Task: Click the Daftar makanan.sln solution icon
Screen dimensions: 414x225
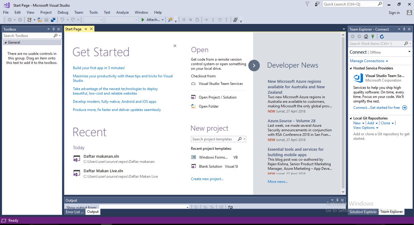Action: (x=77, y=159)
